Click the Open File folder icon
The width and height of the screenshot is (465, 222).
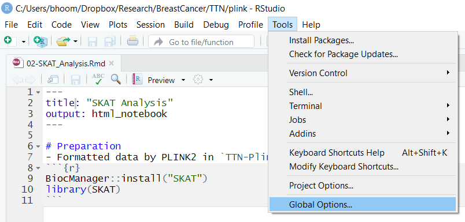(x=62, y=42)
